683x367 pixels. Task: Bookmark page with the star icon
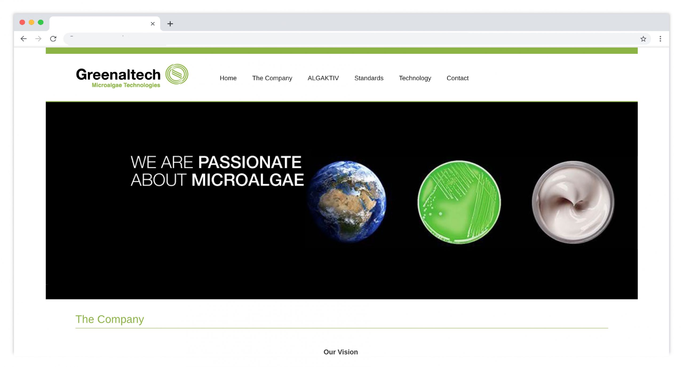pos(643,39)
